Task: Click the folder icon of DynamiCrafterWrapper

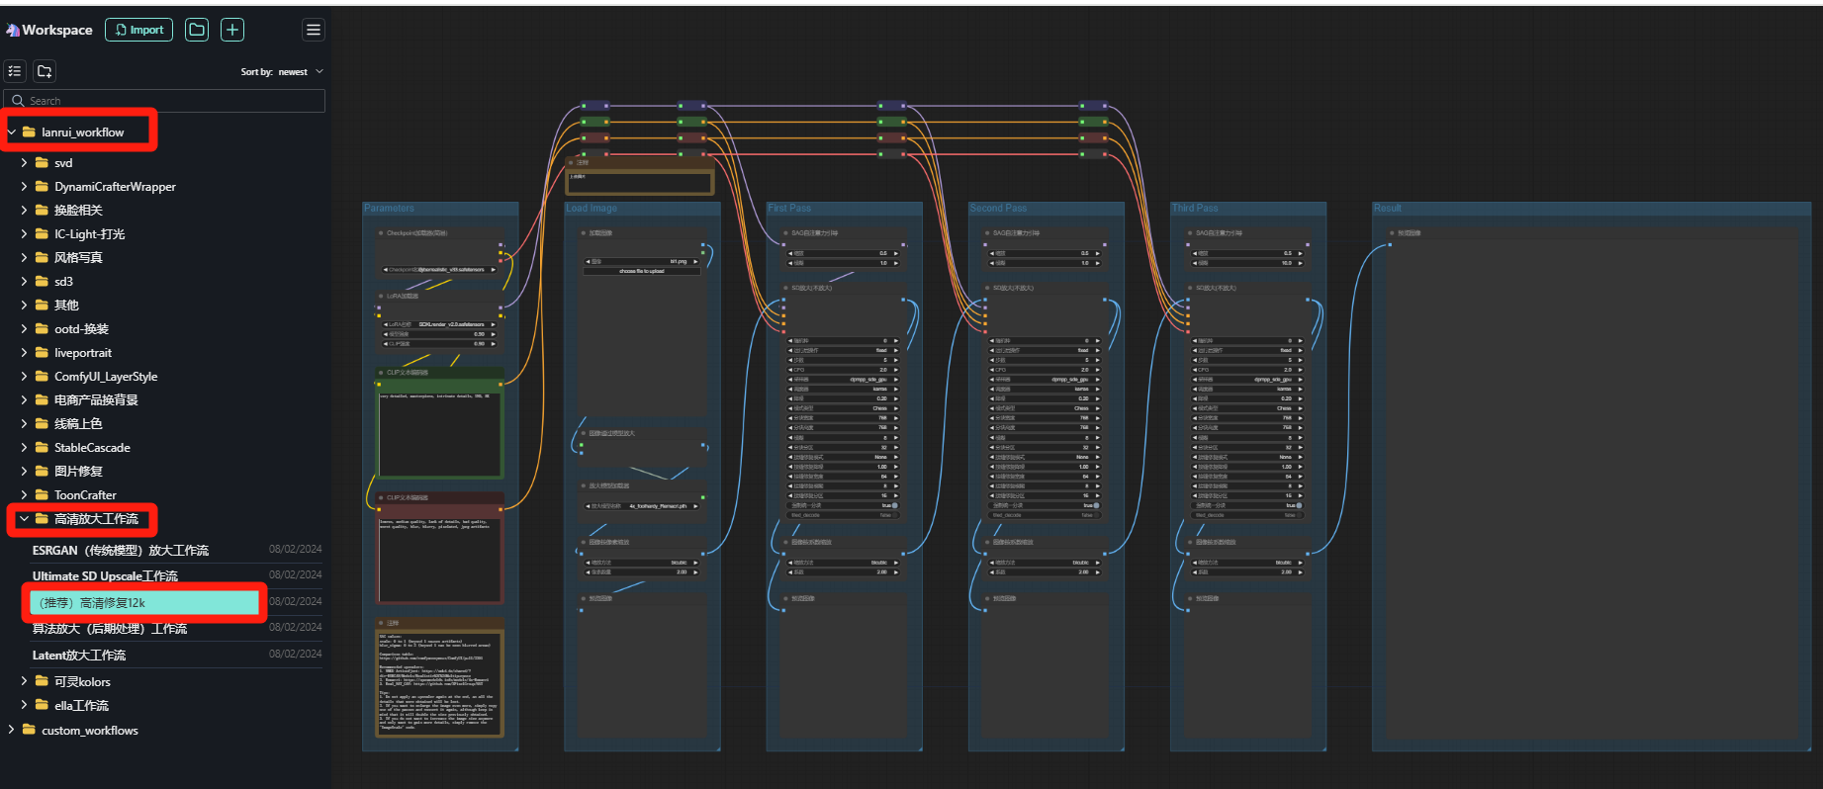Action: (x=42, y=186)
